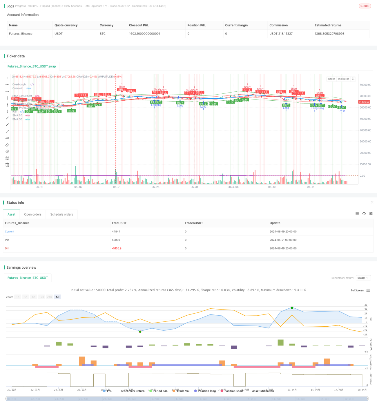
Task: Click the Commission value USDT:218.15327
Action: point(281,34)
